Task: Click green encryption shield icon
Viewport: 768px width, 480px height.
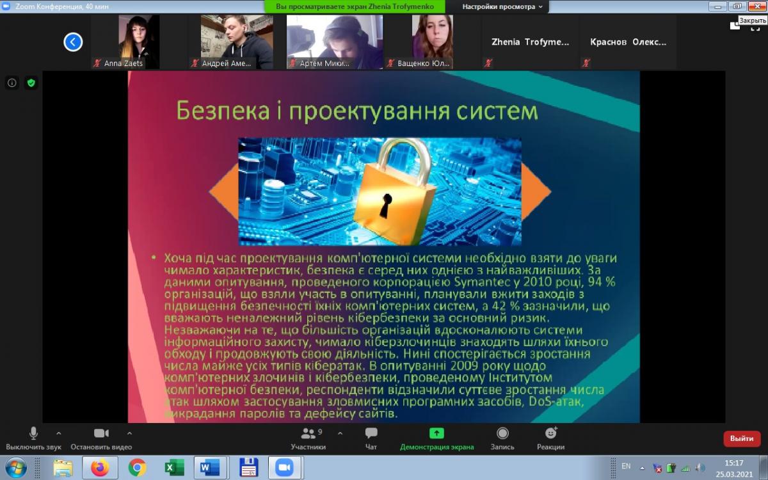Action: 31,83
